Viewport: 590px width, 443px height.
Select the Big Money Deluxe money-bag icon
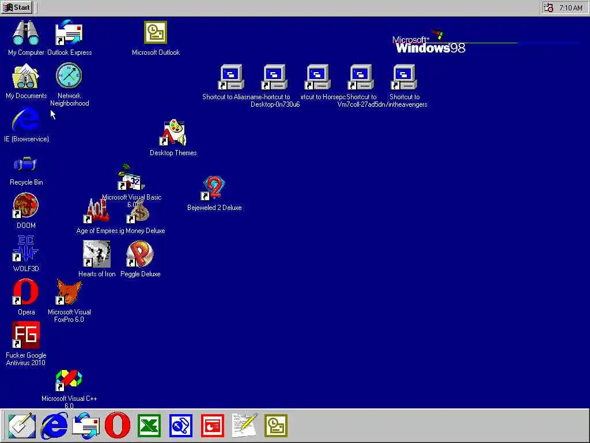pos(139,211)
